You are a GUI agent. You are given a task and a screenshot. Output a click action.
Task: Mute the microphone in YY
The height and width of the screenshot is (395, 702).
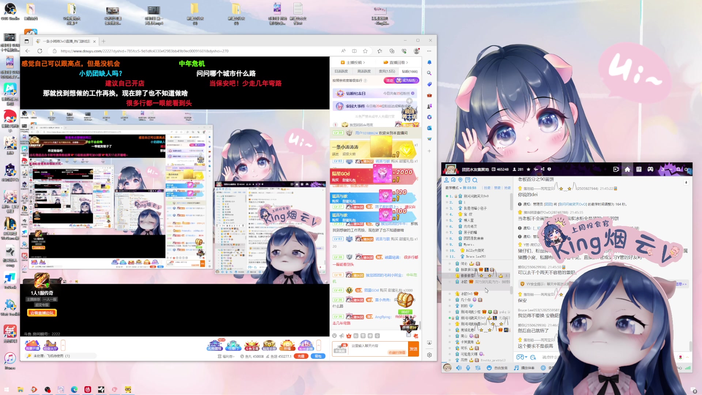pos(468,368)
